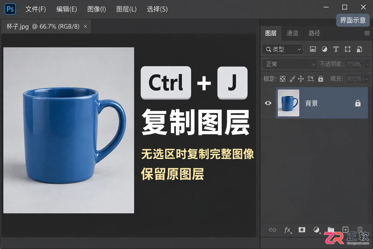Screen dimensions: 373x249
Task: Expand the 类型 layer filter dropdown
Action: point(283,49)
